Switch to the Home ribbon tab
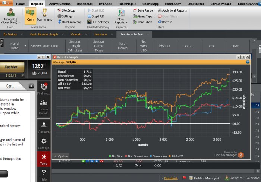261x182 pixels. 20,4
